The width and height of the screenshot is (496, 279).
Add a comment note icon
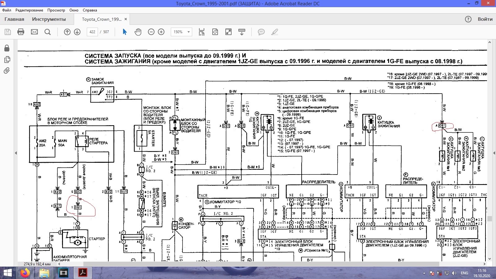tap(261, 32)
